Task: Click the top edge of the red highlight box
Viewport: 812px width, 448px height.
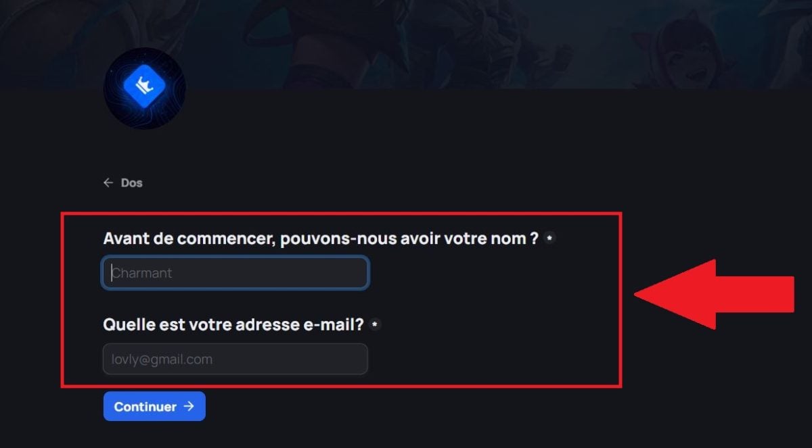Action: pyautogui.click(x=341, y=214)
